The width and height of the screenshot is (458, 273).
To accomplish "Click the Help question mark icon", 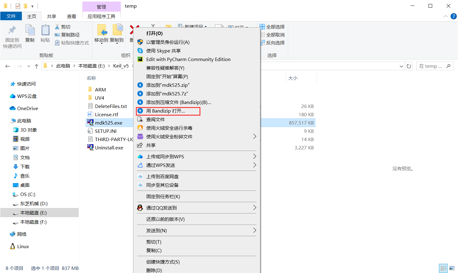I will click(453, 17).
